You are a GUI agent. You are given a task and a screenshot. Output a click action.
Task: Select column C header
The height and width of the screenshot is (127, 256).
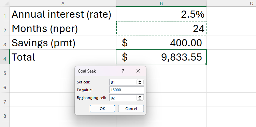pyautogui.click(x=231, y=3)
